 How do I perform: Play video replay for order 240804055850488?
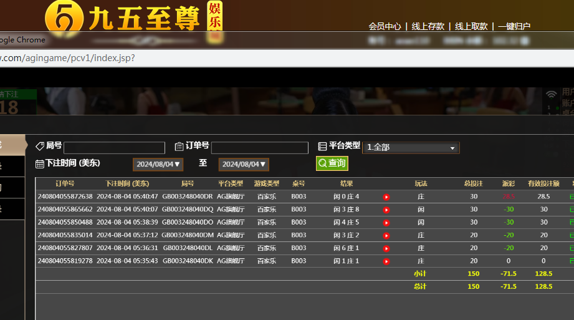[386, 223]
